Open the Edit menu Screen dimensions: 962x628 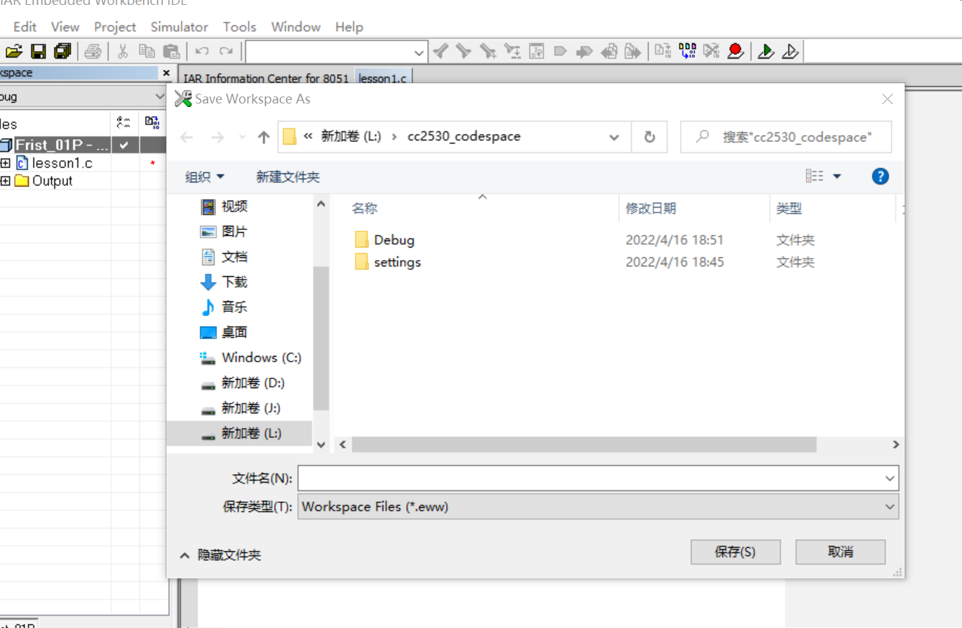(24, 27)
